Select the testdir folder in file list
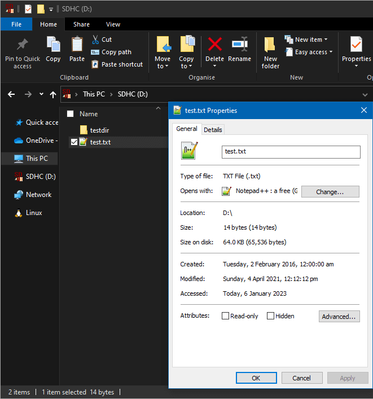Viewport: 373px width, 399px height. tap(99, 130)
